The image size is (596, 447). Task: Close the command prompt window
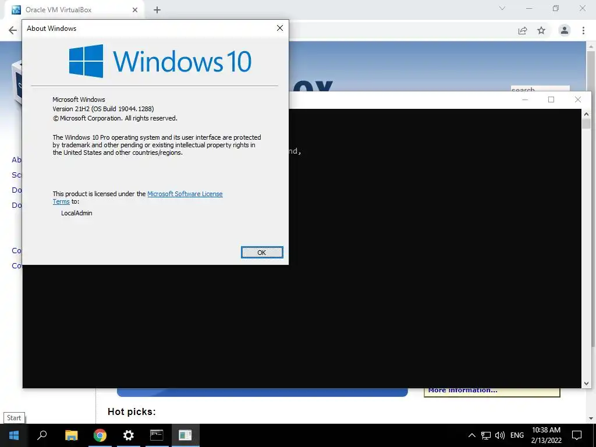point(578,100)
